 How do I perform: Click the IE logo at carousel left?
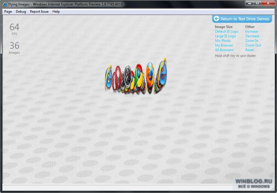108,78
